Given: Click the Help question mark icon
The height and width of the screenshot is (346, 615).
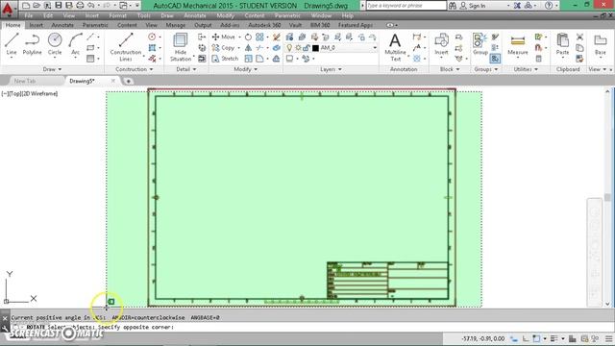Looking at the screenshot, I should point(549,6).
